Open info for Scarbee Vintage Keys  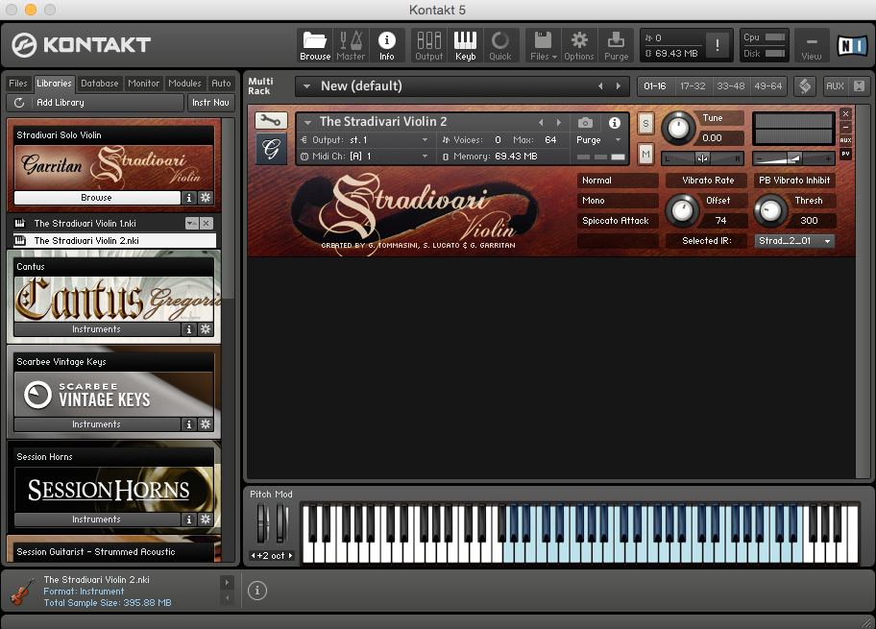[x=189, y=424]
